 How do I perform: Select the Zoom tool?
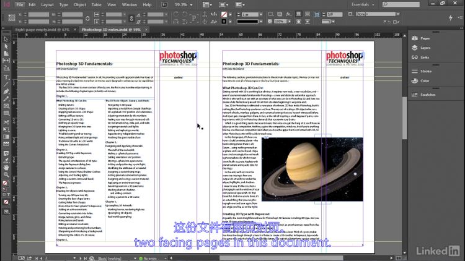6,175
